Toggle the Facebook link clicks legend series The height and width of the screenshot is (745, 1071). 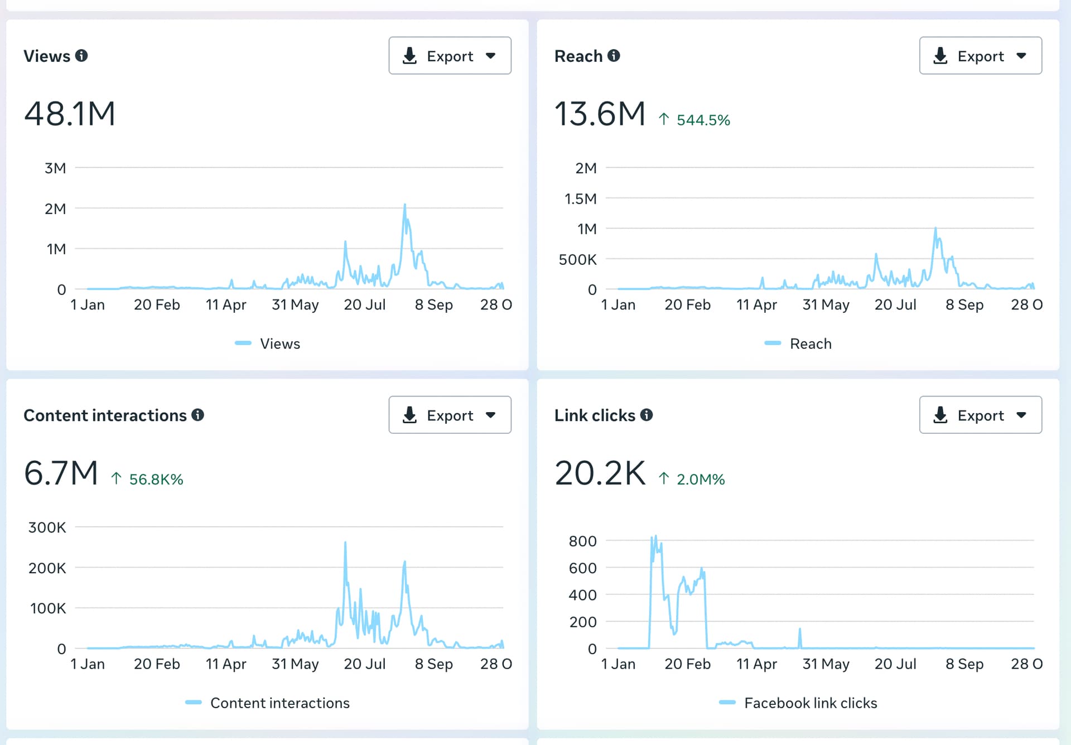[810, 703]
